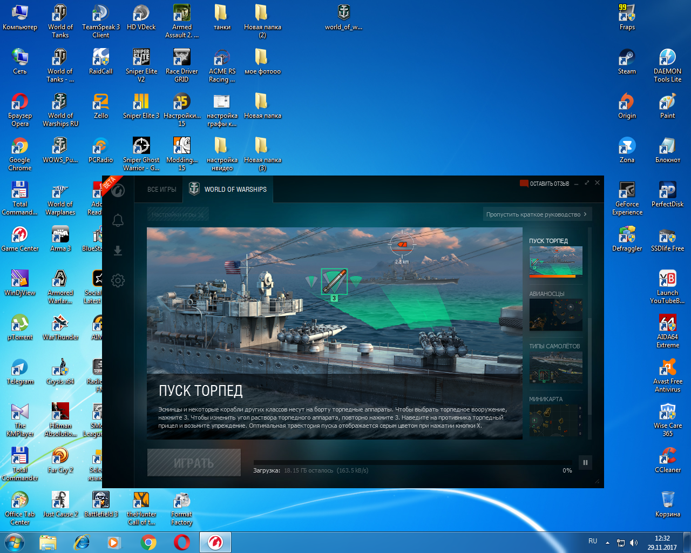The image size is (691, 553).
Task: Click the download progress bar
Action: click(x=413, y=462)
